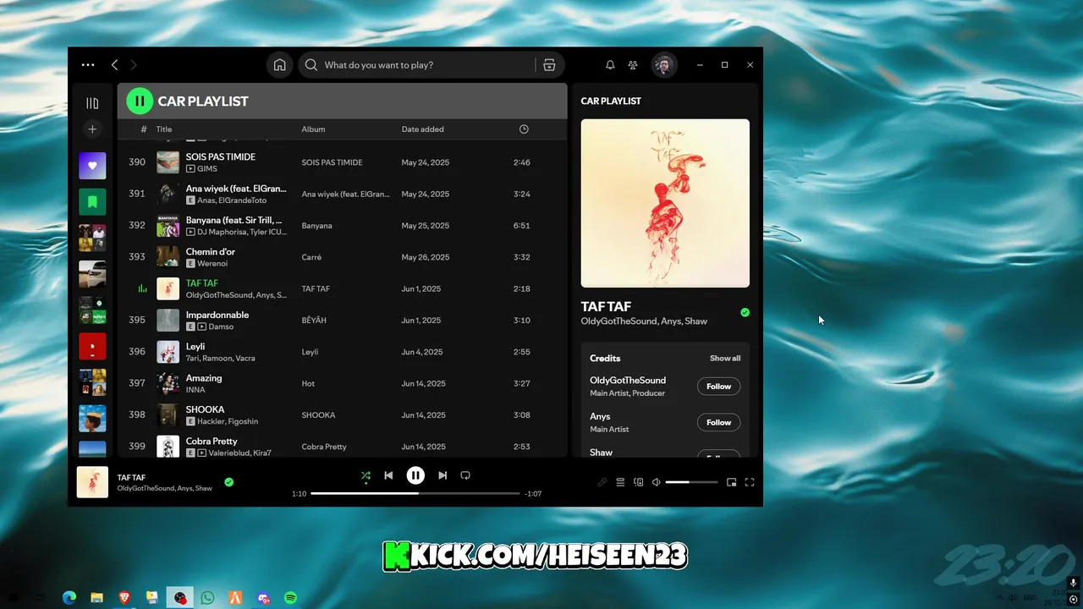This screenshot has height=609, width=1083.
Task: Open the Spotify three-dot menu
Action: (88, 64)
